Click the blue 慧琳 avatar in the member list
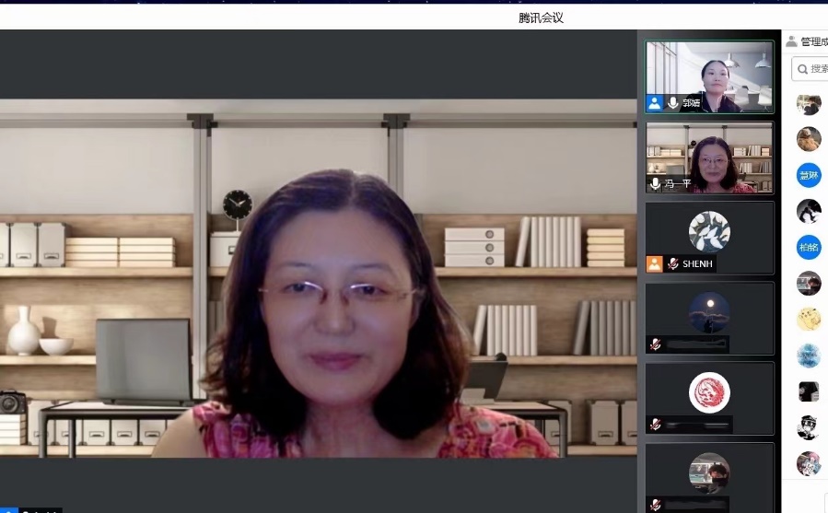This screenshot has height=513, width=828. click(x=809, y=175)
